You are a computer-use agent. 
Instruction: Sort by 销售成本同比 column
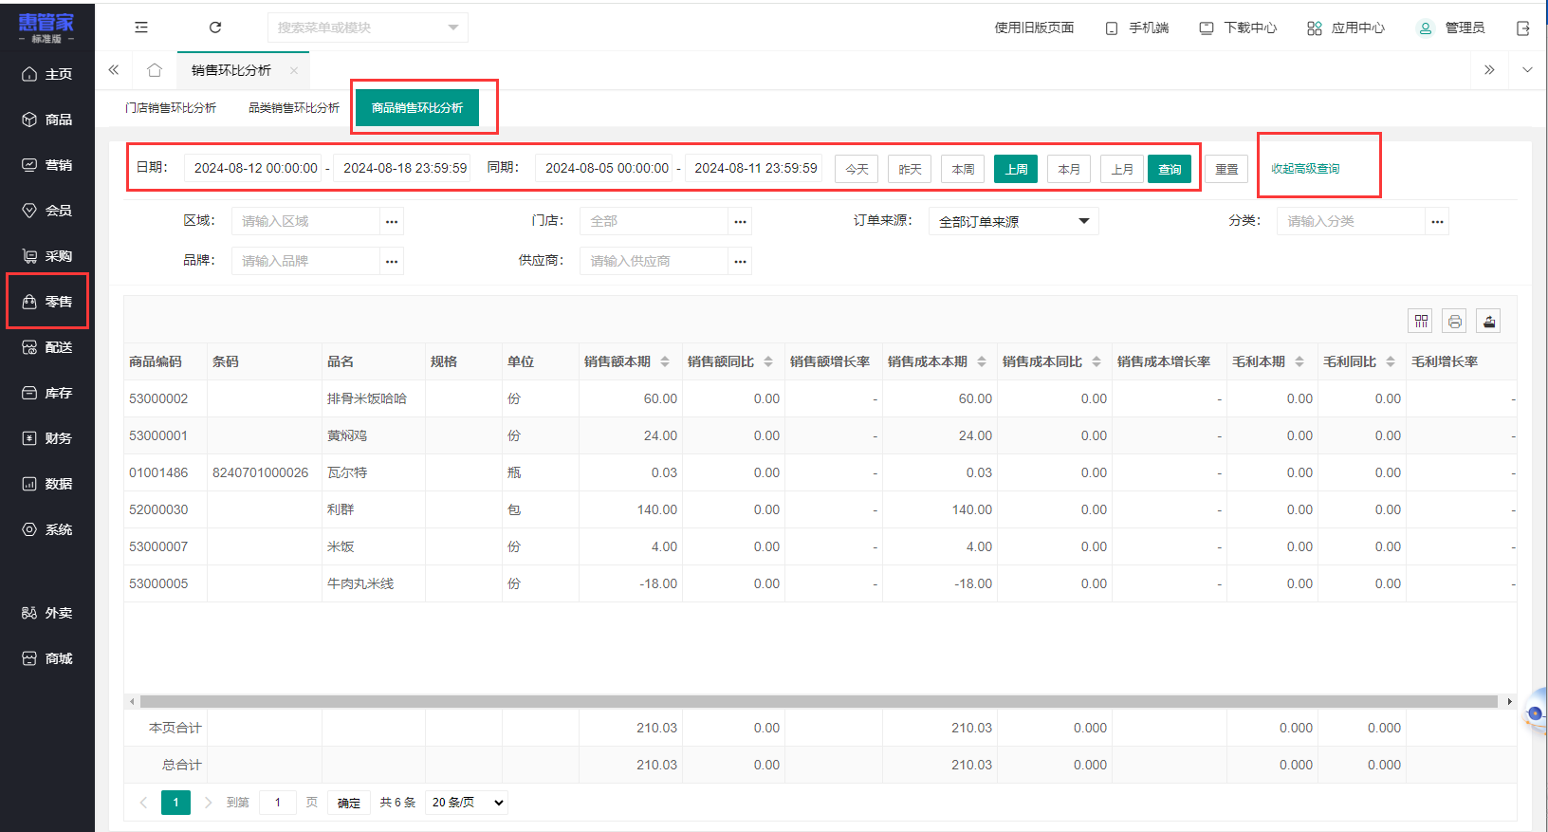pyautogui.click(x=1096, y=361)
